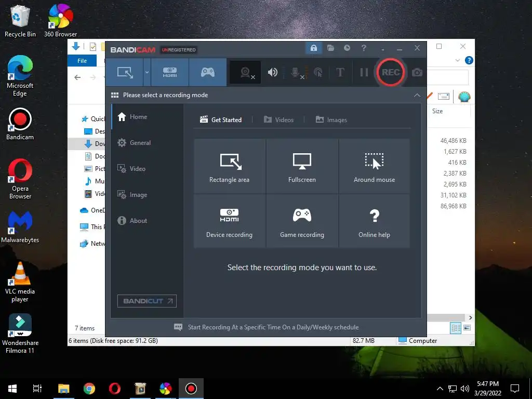Viewport: 532px width, 399px height.
Task: Select the OneDrive item in navigation pane
Action: tap(92, 210)
